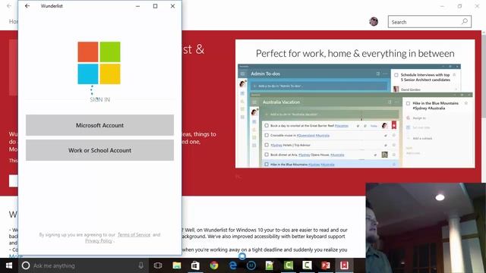
Task: Open the Wunderlist red taskbar icon
Action: tap(344, 265)
